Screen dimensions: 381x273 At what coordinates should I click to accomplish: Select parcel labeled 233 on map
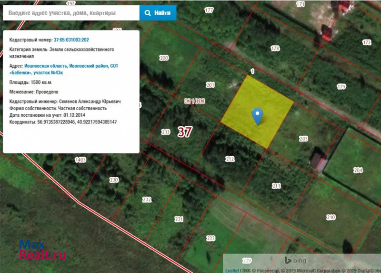[x=211, y=238]
